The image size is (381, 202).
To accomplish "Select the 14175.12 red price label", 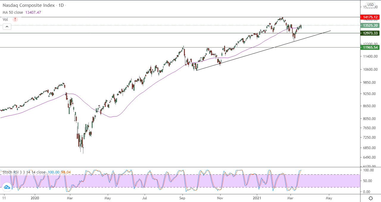I will [x=370, y=17].
